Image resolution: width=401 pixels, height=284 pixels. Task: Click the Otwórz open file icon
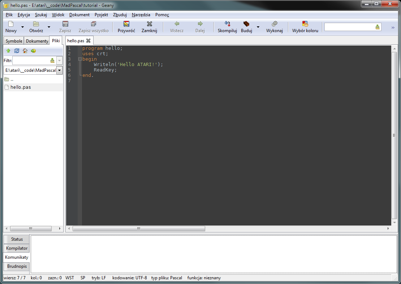pyautogui.click(x=36, y=24)
